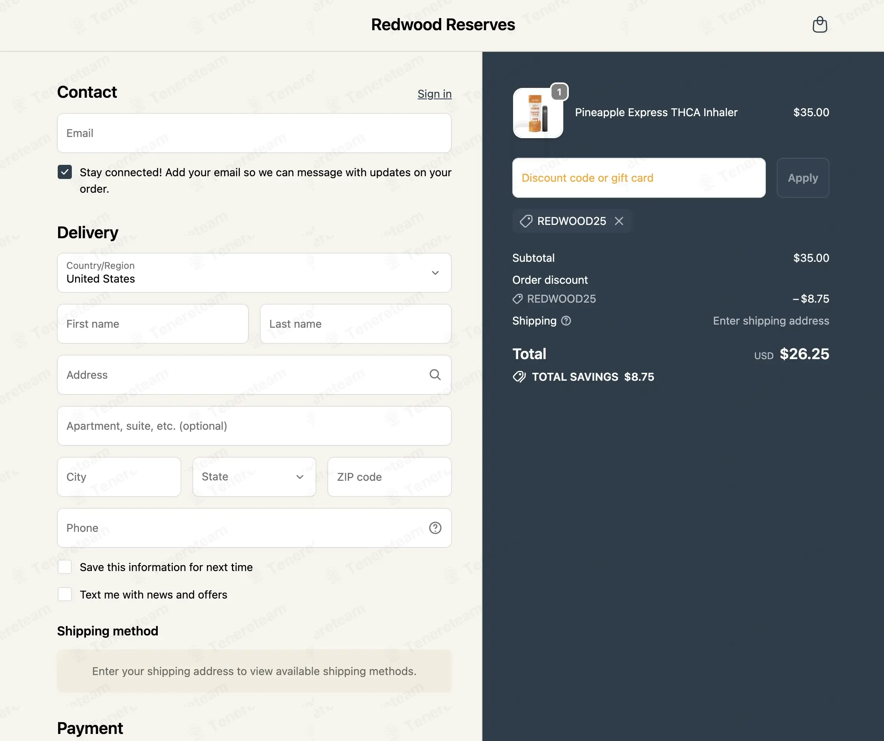Viewport: 884px width, 741px height.
Task: Focus the Last name field
Action: pyautogui.click(x=356, y=323)
